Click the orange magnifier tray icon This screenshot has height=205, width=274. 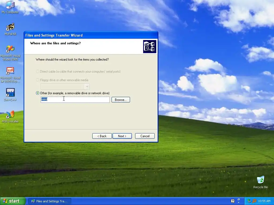point(254,201)
